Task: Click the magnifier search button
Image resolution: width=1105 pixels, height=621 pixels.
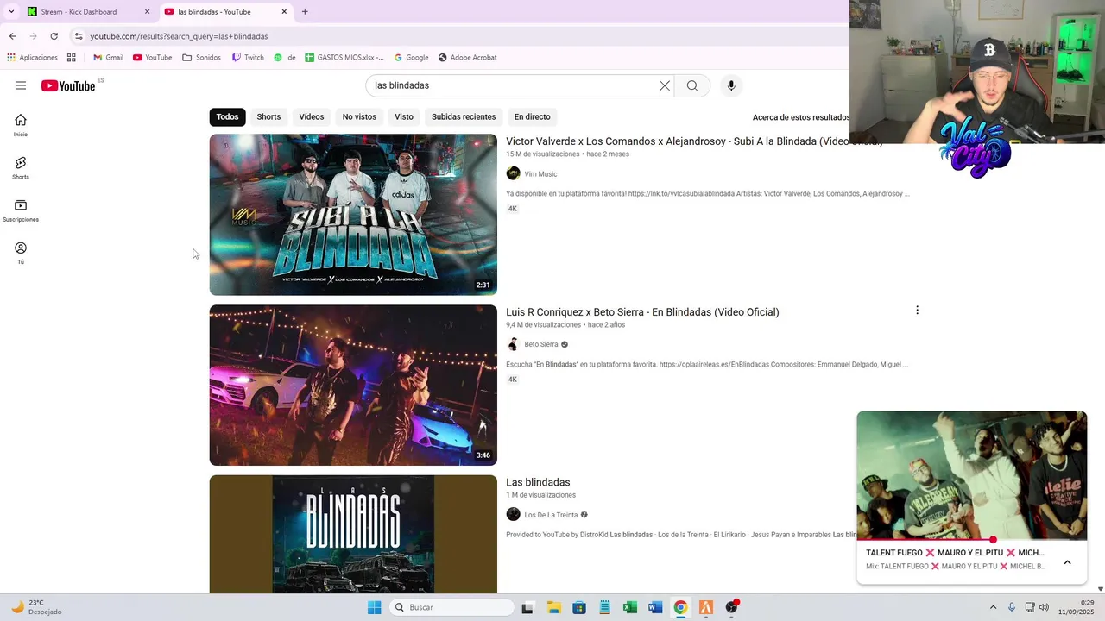Action: coord(692,85)
